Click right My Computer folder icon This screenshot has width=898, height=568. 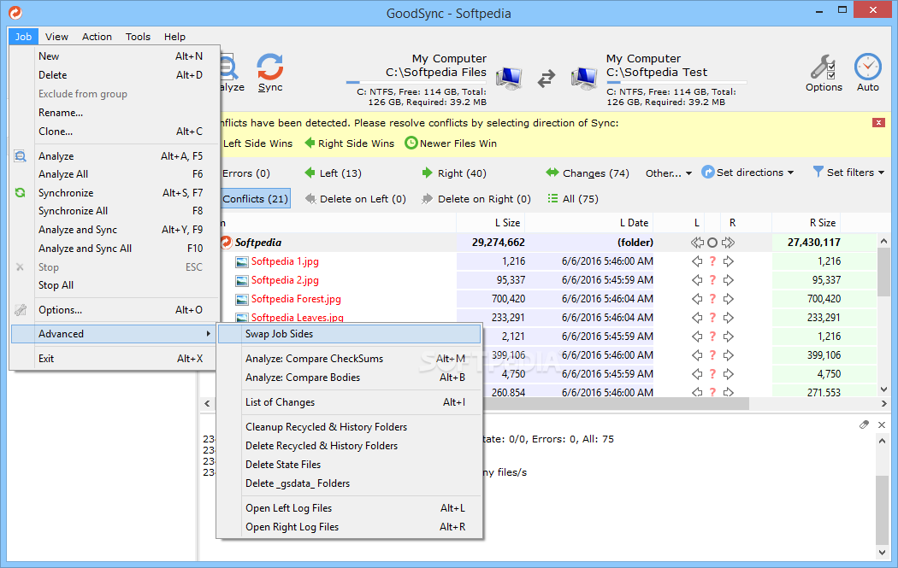point(584,79)
